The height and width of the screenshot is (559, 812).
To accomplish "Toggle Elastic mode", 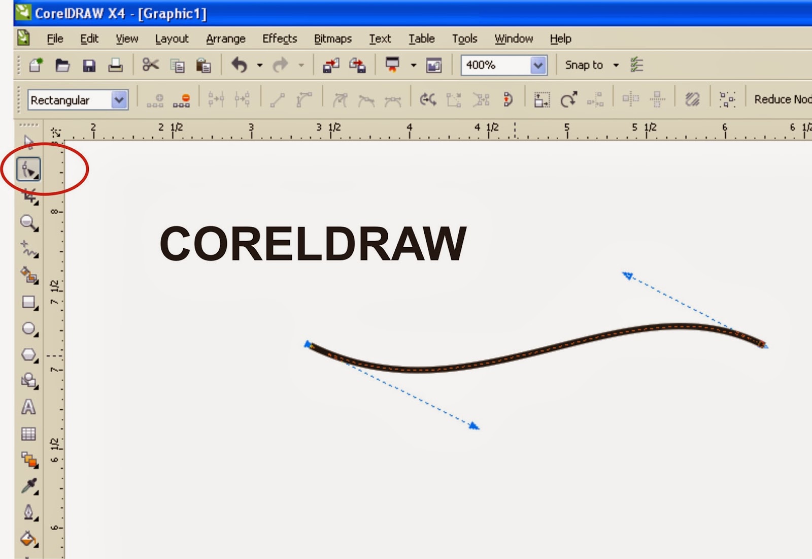I will pyautogui.click(x=692, y=100).
